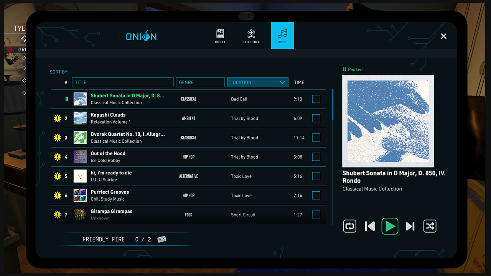Click the AMBIENT genre on Kapushi Clouds row
Screen dimensions: 491x276
tap(189, 118)
